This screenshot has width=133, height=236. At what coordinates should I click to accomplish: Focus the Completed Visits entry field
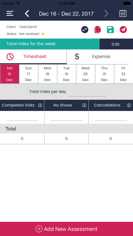point(22,117)
